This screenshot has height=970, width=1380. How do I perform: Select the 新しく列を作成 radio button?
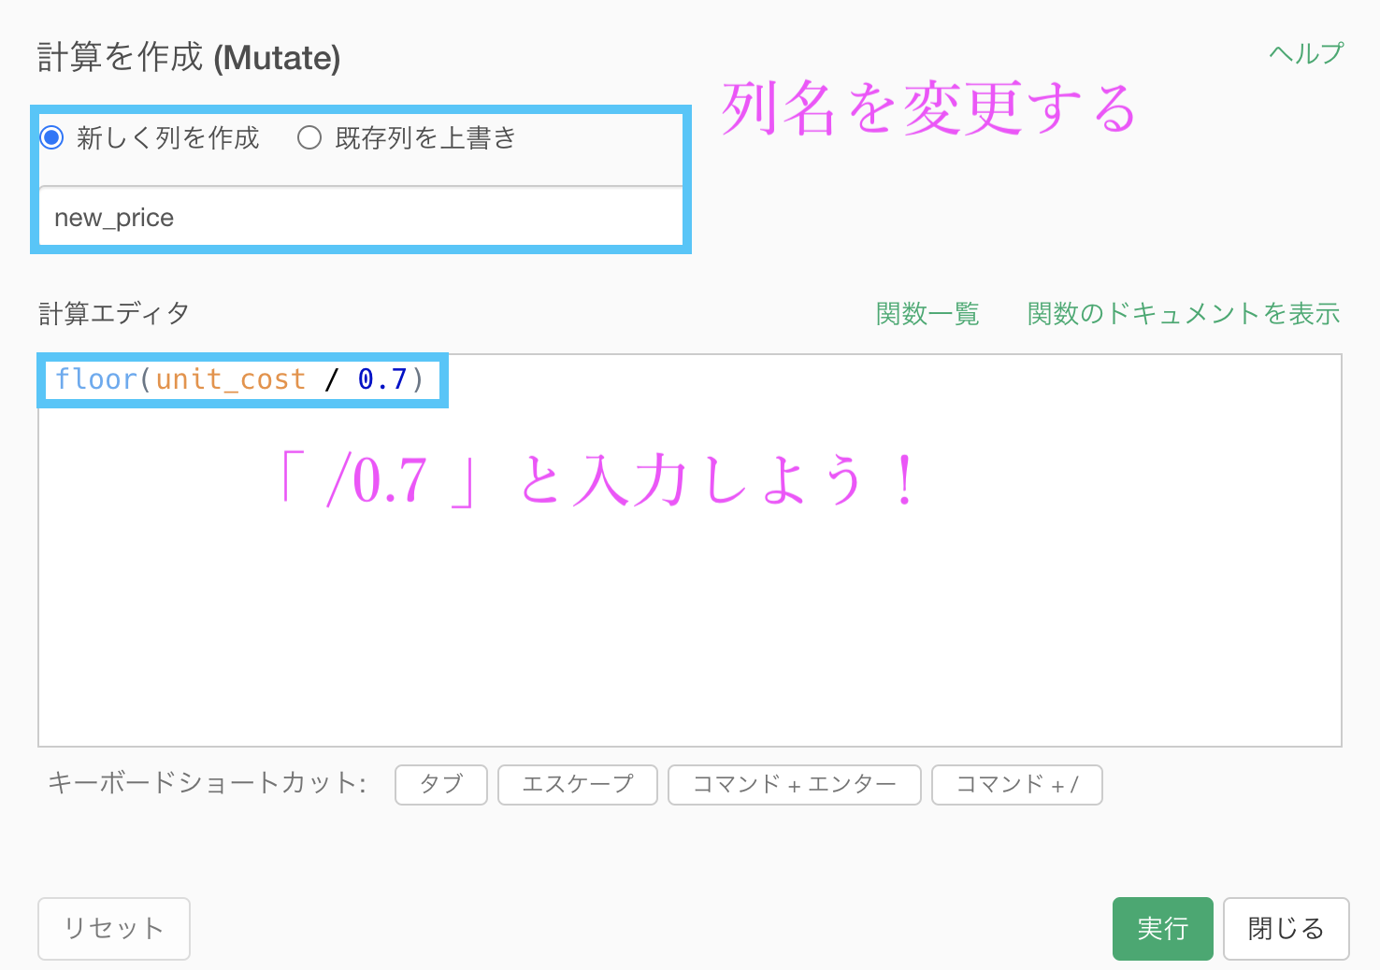pyautogui.click(x=51, y=138)
